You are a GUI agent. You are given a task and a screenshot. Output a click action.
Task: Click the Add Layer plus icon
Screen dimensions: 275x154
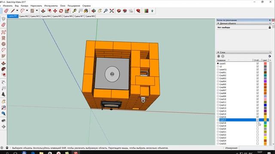click(219, 56)
